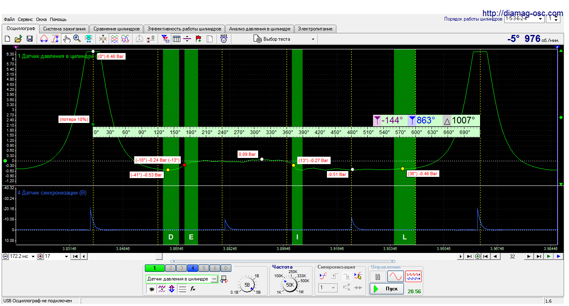The width and height of the screenshot is (569, 306).
Task: Toggle channel 3 button
Action: (182, 268)
